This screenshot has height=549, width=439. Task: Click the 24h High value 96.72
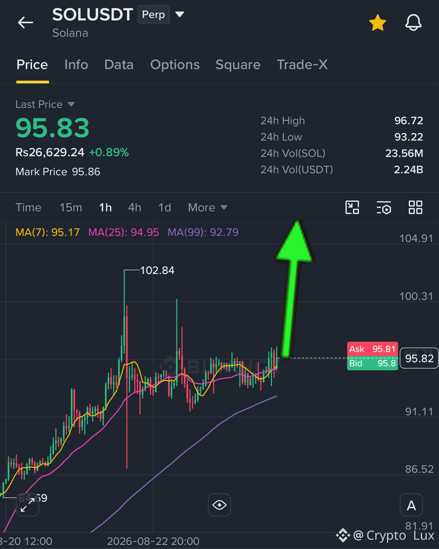click(x=409, y=121)
